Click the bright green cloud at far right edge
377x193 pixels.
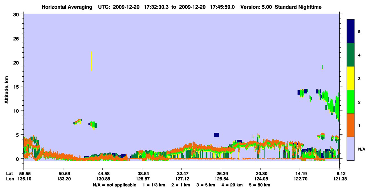[338, 106]
